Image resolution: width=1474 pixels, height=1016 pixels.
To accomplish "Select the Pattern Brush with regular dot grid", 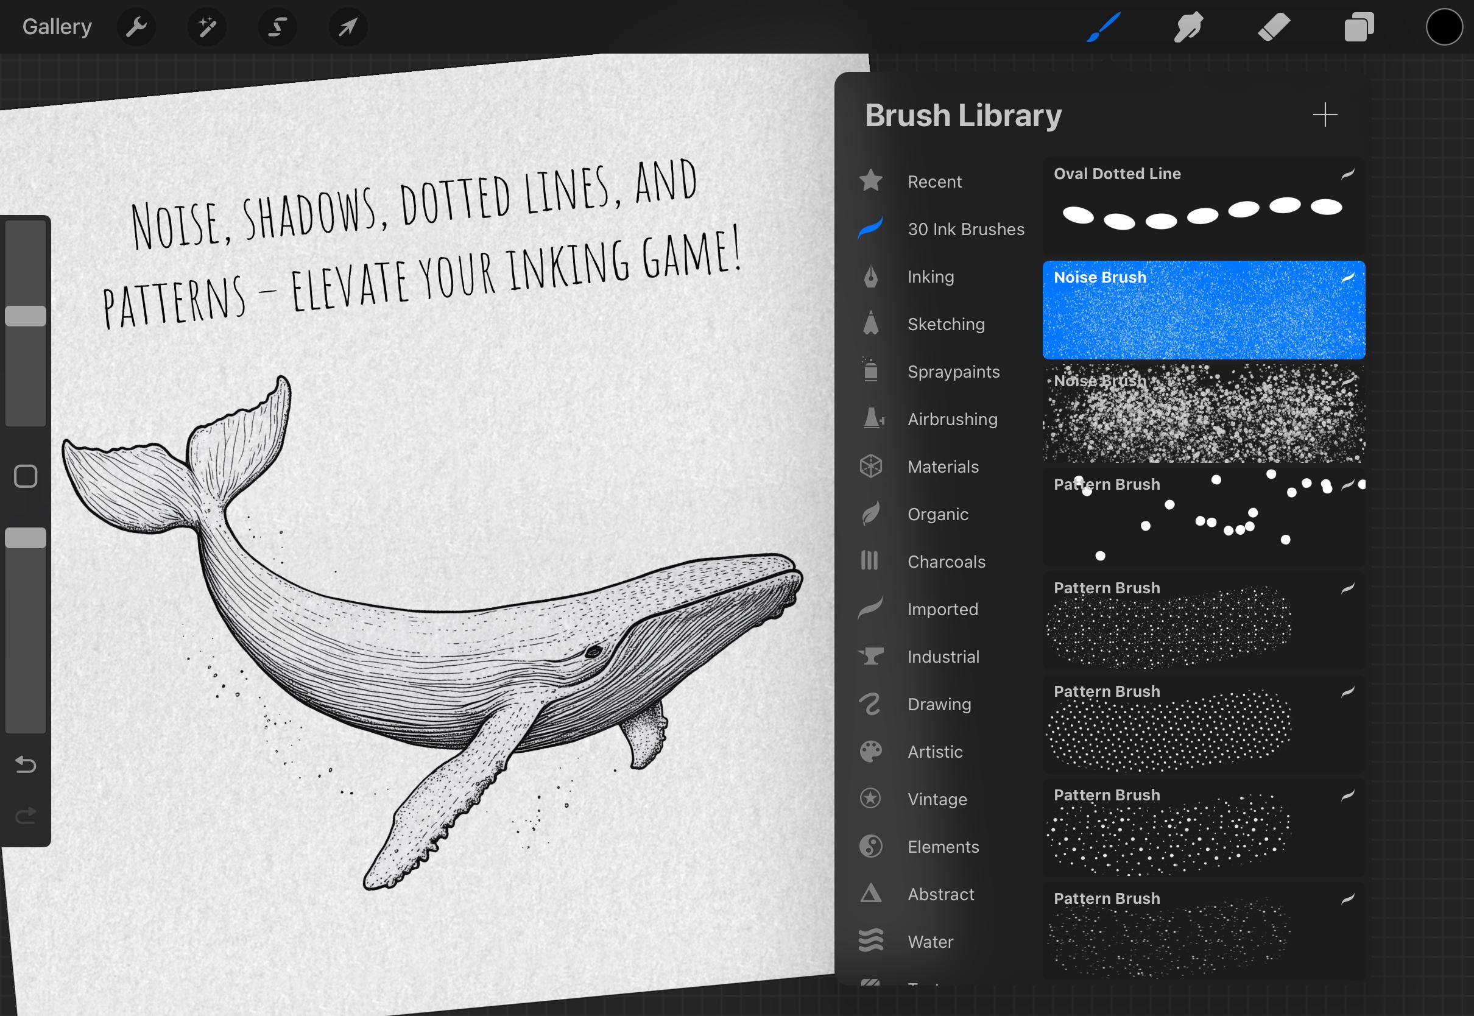I will tap(1204, 724).
